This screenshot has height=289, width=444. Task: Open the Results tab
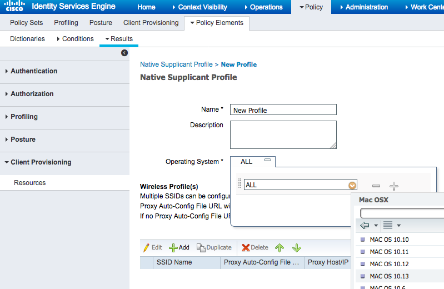pyautogui.click(x=119, y=39)
